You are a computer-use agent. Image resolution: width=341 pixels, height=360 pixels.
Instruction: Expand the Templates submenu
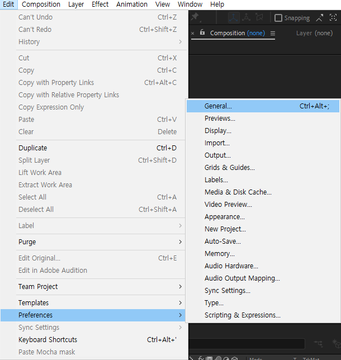93,303
